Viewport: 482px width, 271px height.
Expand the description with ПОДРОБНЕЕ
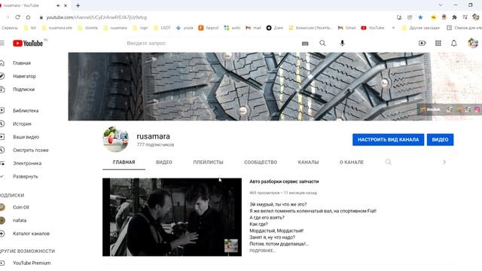pos(262,251)
